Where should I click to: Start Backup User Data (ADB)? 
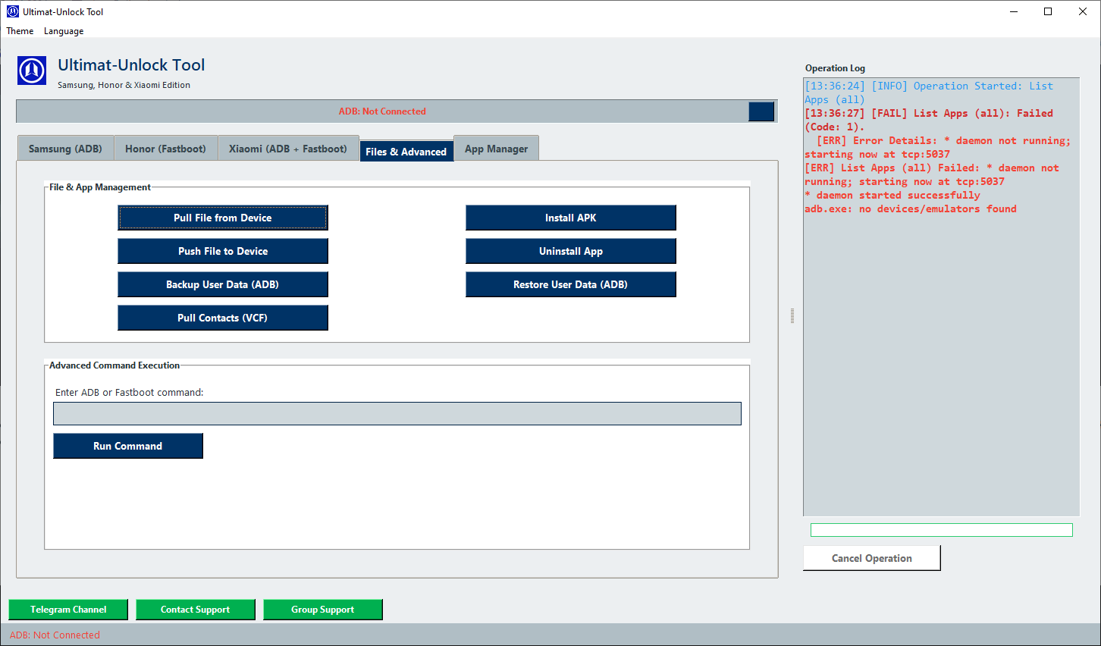[222, 284]
